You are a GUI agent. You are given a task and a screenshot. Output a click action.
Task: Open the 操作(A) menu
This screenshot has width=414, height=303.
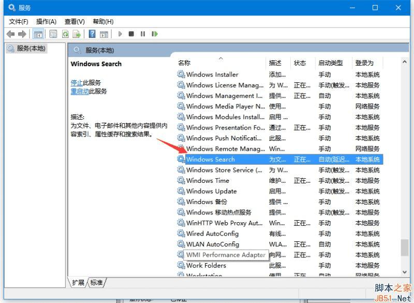46,22
